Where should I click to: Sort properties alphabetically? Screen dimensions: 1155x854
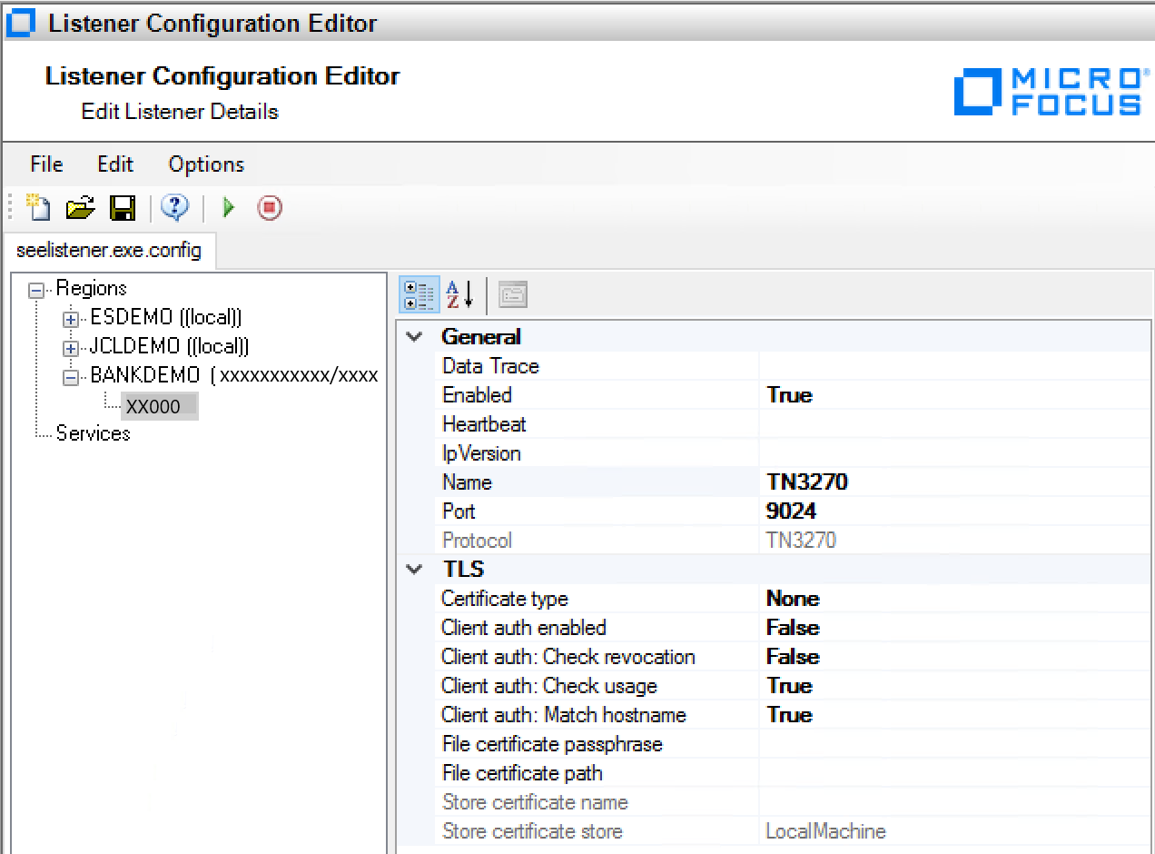tap(459, 293)
